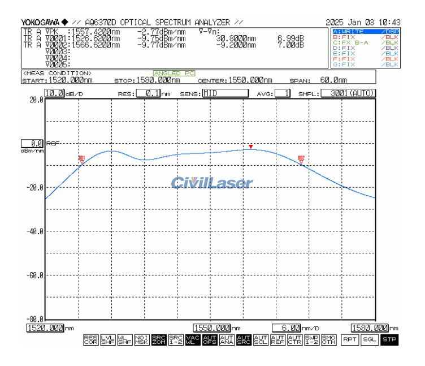425x366 pixels.
Task: Click the YOKOGAWA logo
Action: (x=45, y=22)
